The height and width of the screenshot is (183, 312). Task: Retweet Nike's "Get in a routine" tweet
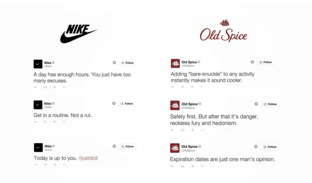click(x=45, y=122)
